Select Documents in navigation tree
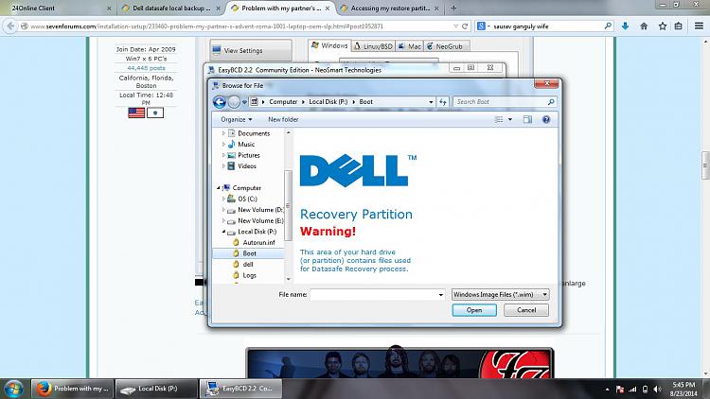The height and width of the screenshot is (399, 710). (x=254, y=133)
